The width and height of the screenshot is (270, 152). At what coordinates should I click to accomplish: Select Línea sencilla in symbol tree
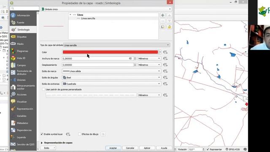(88, 18)
